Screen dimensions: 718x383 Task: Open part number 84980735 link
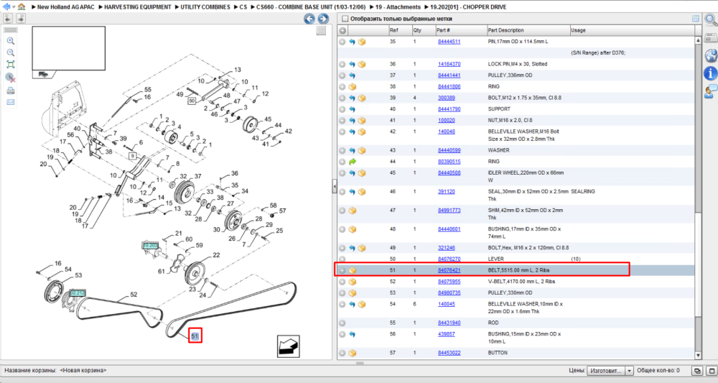tap(449, 292)
